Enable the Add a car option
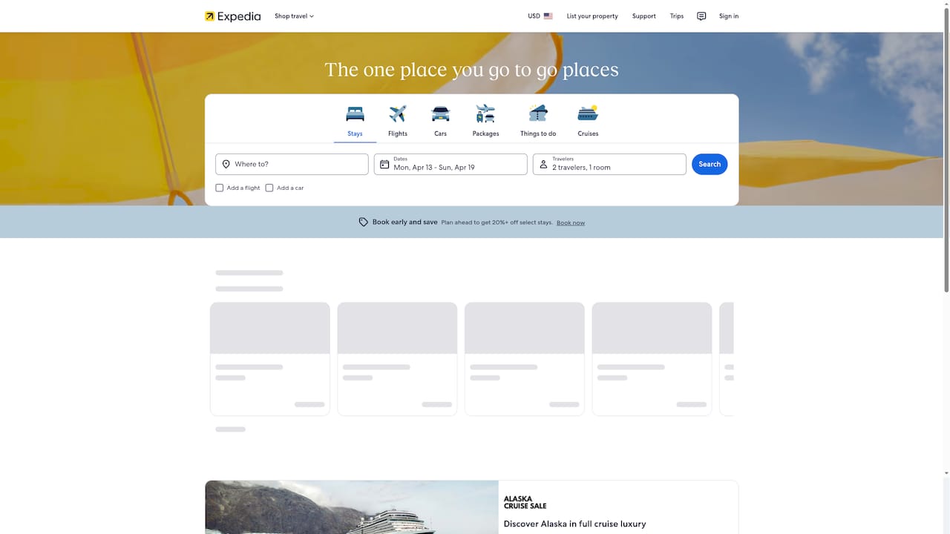This screenshot has width=950, height=534. tap(269, 188)
